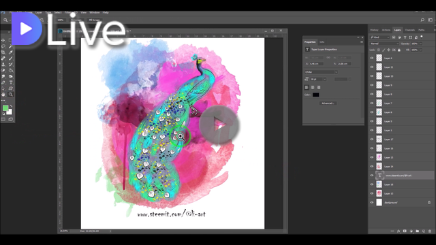Select the Lasso tool
This screenshot has height=245, width=436.
(3, 46)
